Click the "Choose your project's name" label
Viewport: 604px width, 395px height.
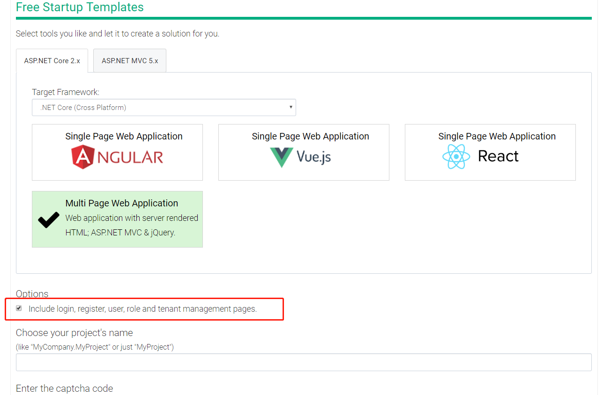[x=75, y=333]
